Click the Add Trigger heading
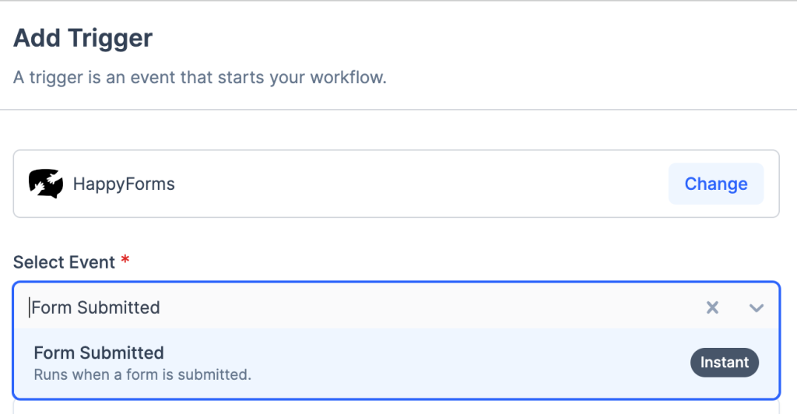Viewport: 797px width, 414px height. (x=83, y=37)
